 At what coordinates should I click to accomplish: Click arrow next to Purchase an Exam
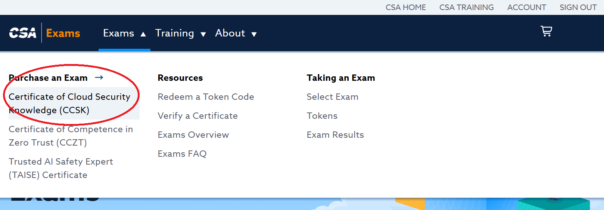tap(99, 77)
